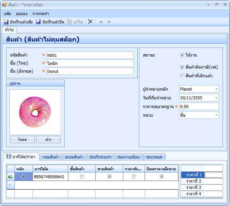The image size is (230, 206).
Task: Switch to the กลุ่มสินค้า tab
Action: pyautogui.click(x=50, y=157)
